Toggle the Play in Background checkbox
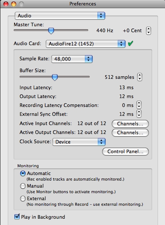 coord(17,216)
